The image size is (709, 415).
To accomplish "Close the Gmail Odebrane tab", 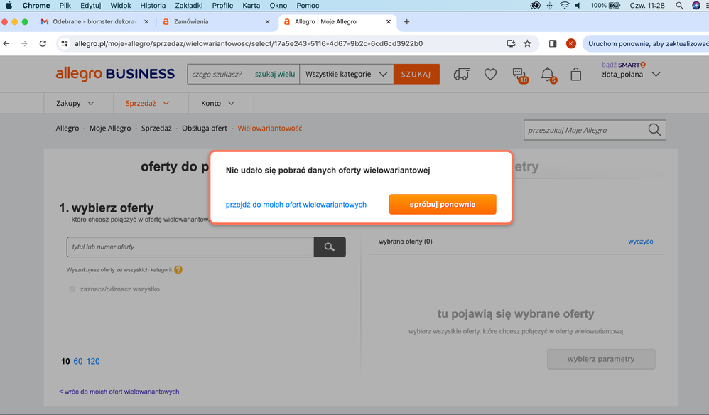I will [x=146, y=22].
